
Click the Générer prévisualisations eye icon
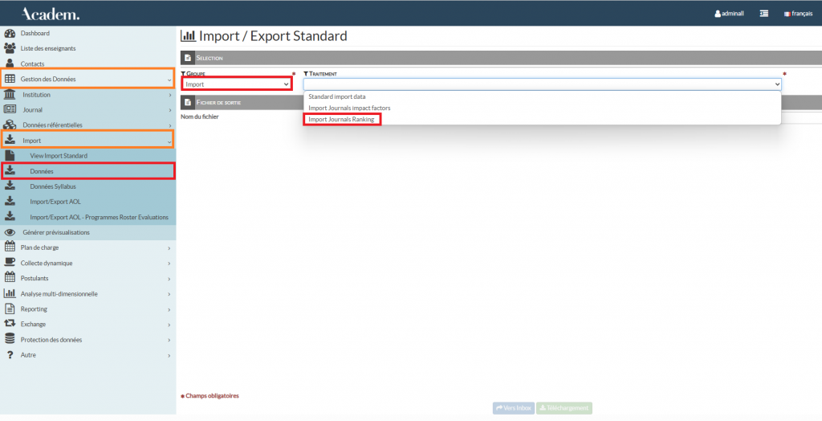10,232
